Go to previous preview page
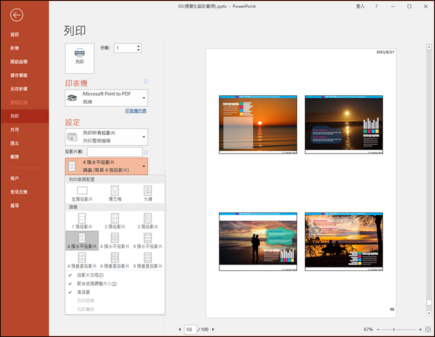This screenshot has height=337, width=435. pos(179,329)
